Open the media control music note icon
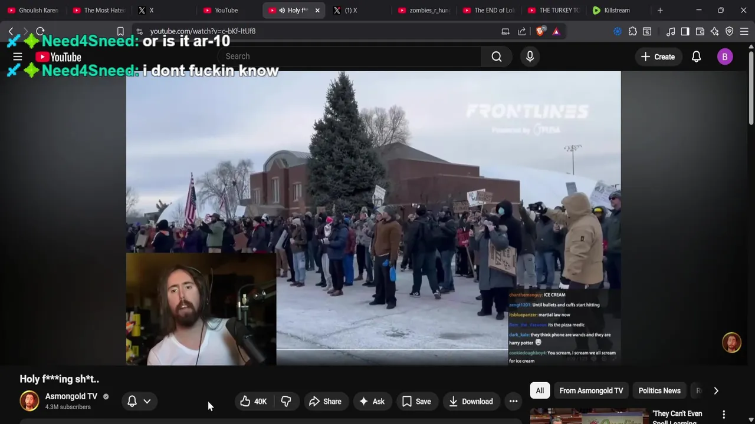Viewport: 755px width, 424px height. point(671,31)
